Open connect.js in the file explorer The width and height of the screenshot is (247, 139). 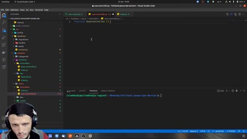coord(23,50)
